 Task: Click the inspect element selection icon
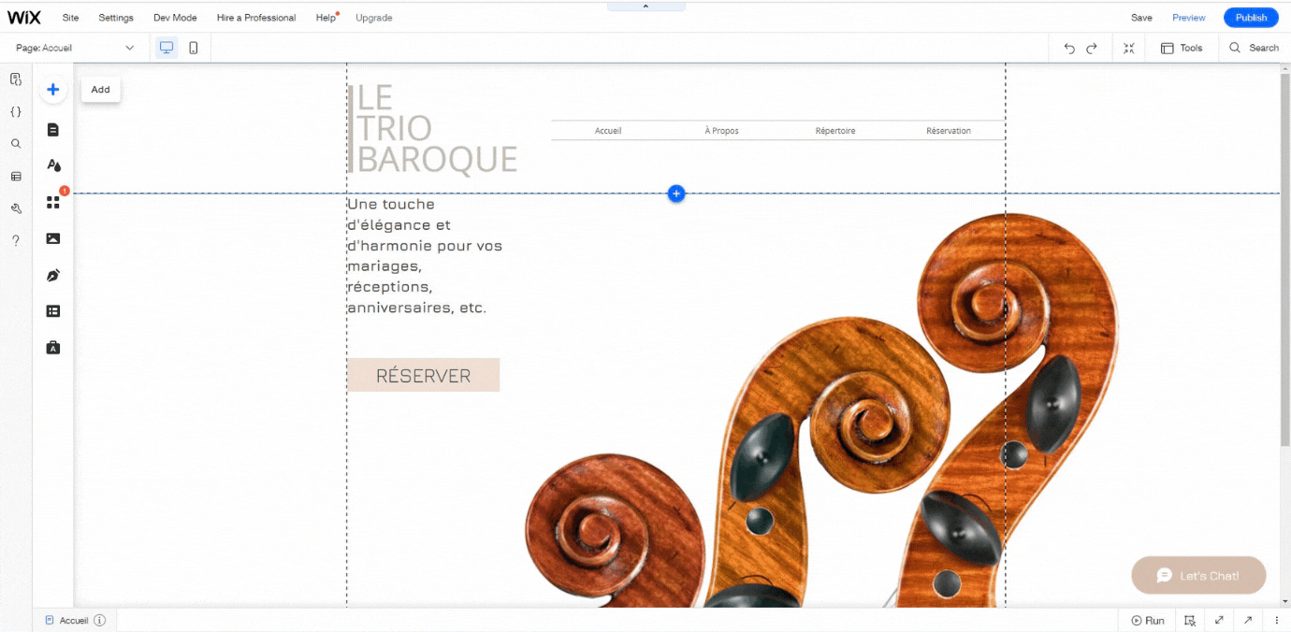click(1190, 621)
